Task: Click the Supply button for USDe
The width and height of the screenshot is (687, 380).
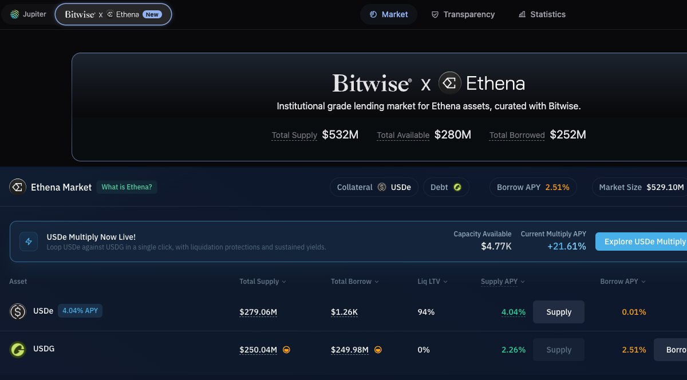Action: 559,312
